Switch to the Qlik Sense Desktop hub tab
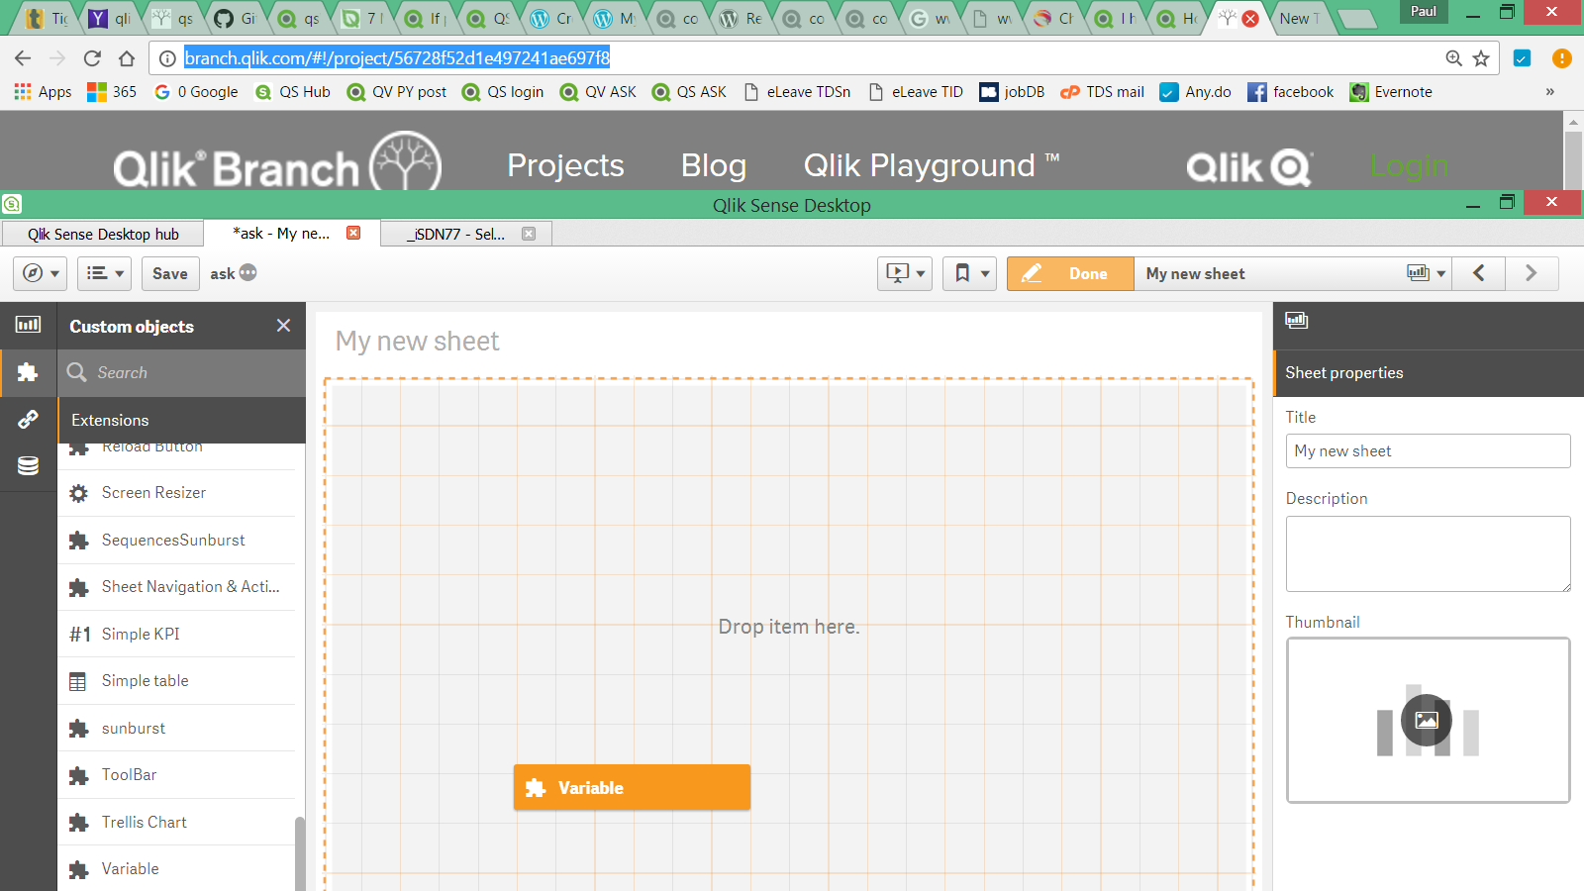The image size is (1584, 891). (x=103, y=234)
